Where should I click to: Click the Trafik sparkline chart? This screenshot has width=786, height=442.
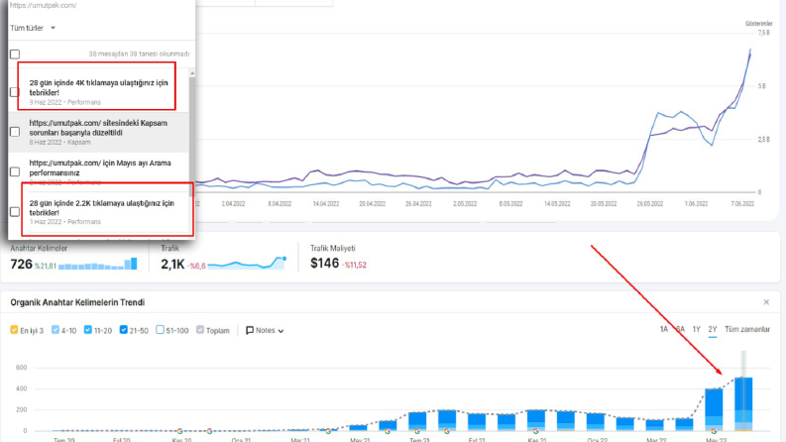tap(247, 263)
